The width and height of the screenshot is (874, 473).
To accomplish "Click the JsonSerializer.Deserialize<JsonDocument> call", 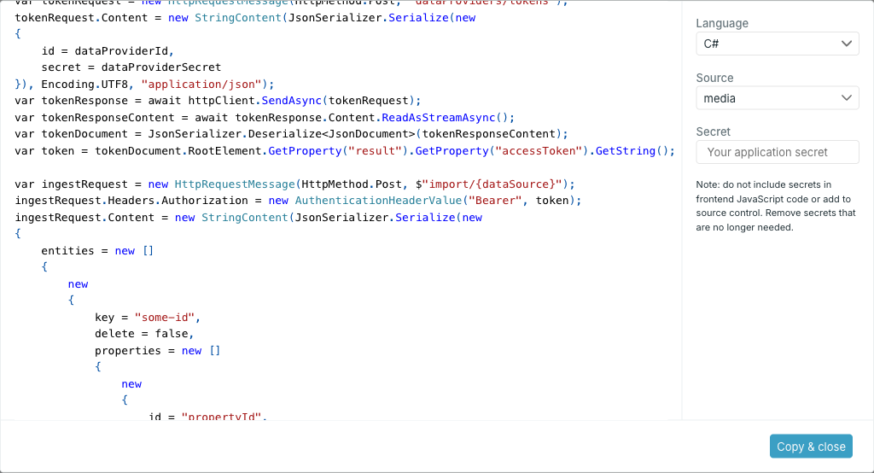I will click(282, 134).
